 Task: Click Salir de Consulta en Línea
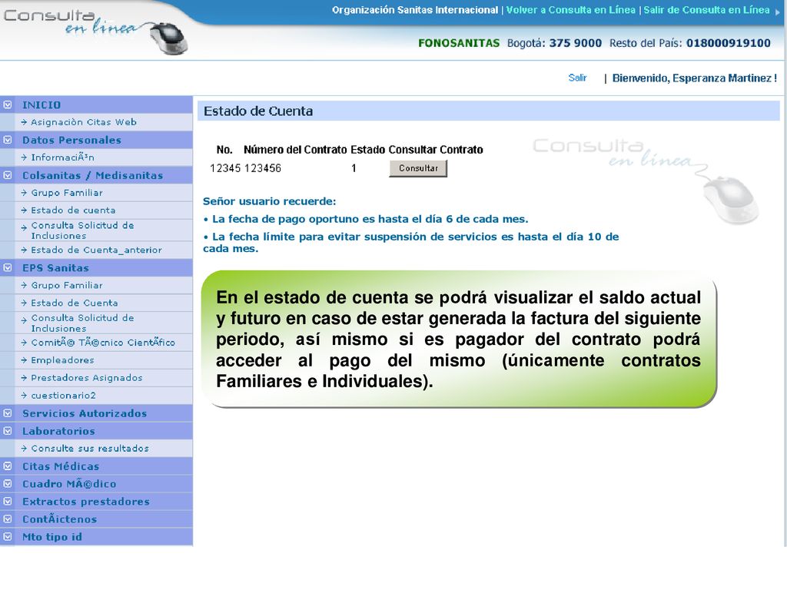coord(706,10)
